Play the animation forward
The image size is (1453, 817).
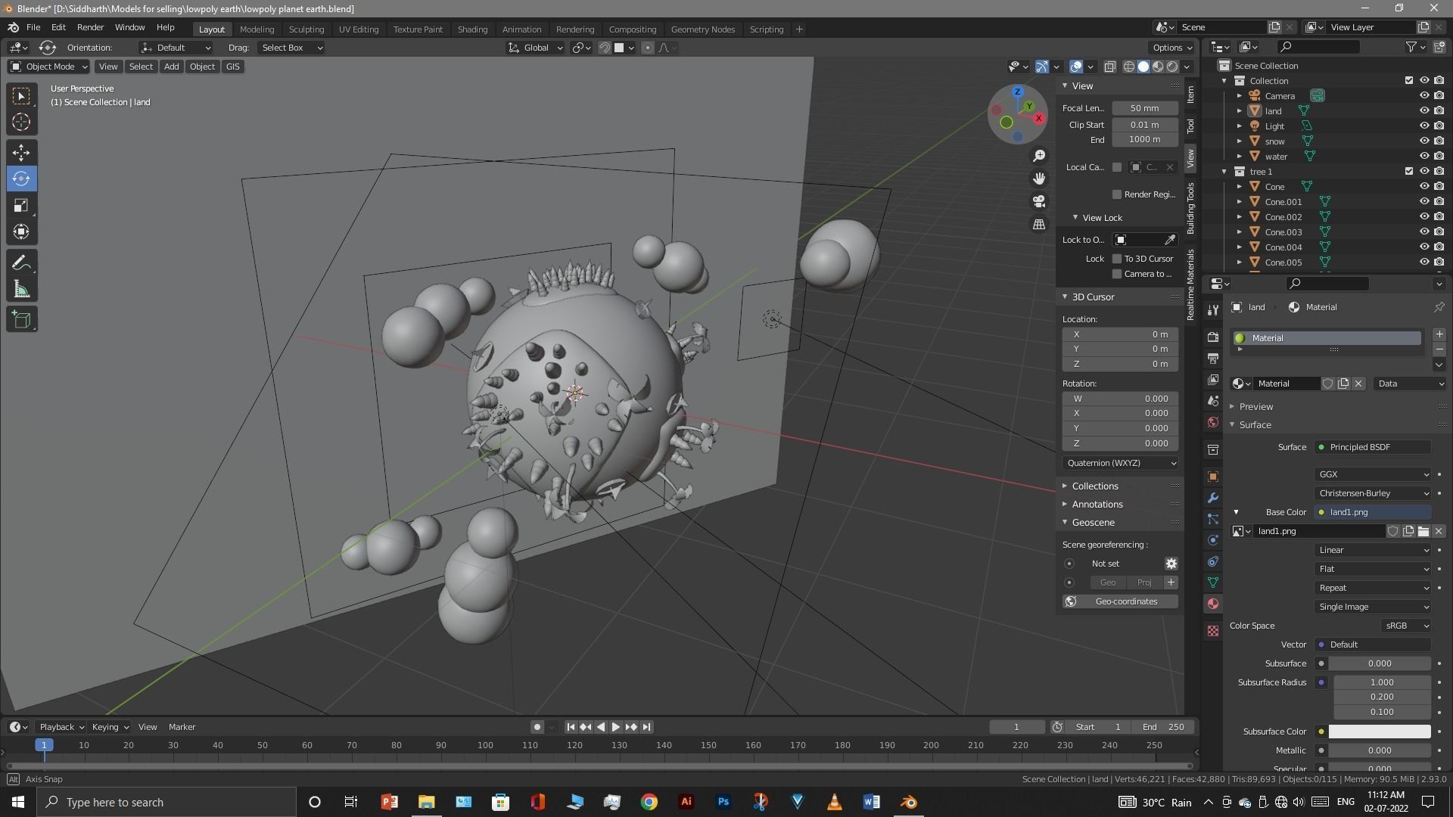(x=615, y=727)
